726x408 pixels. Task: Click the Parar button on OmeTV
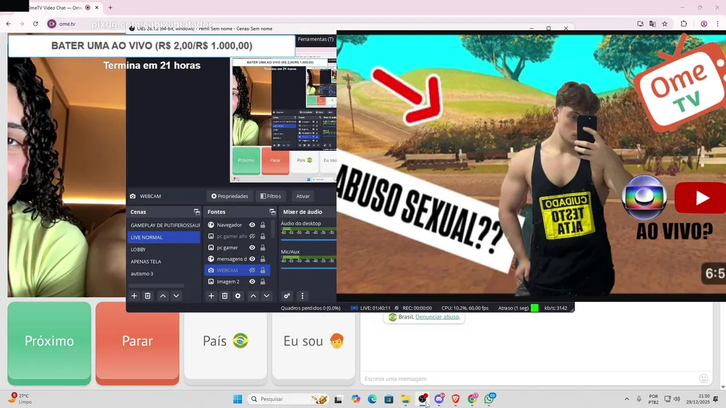click(x=137, y=343)
